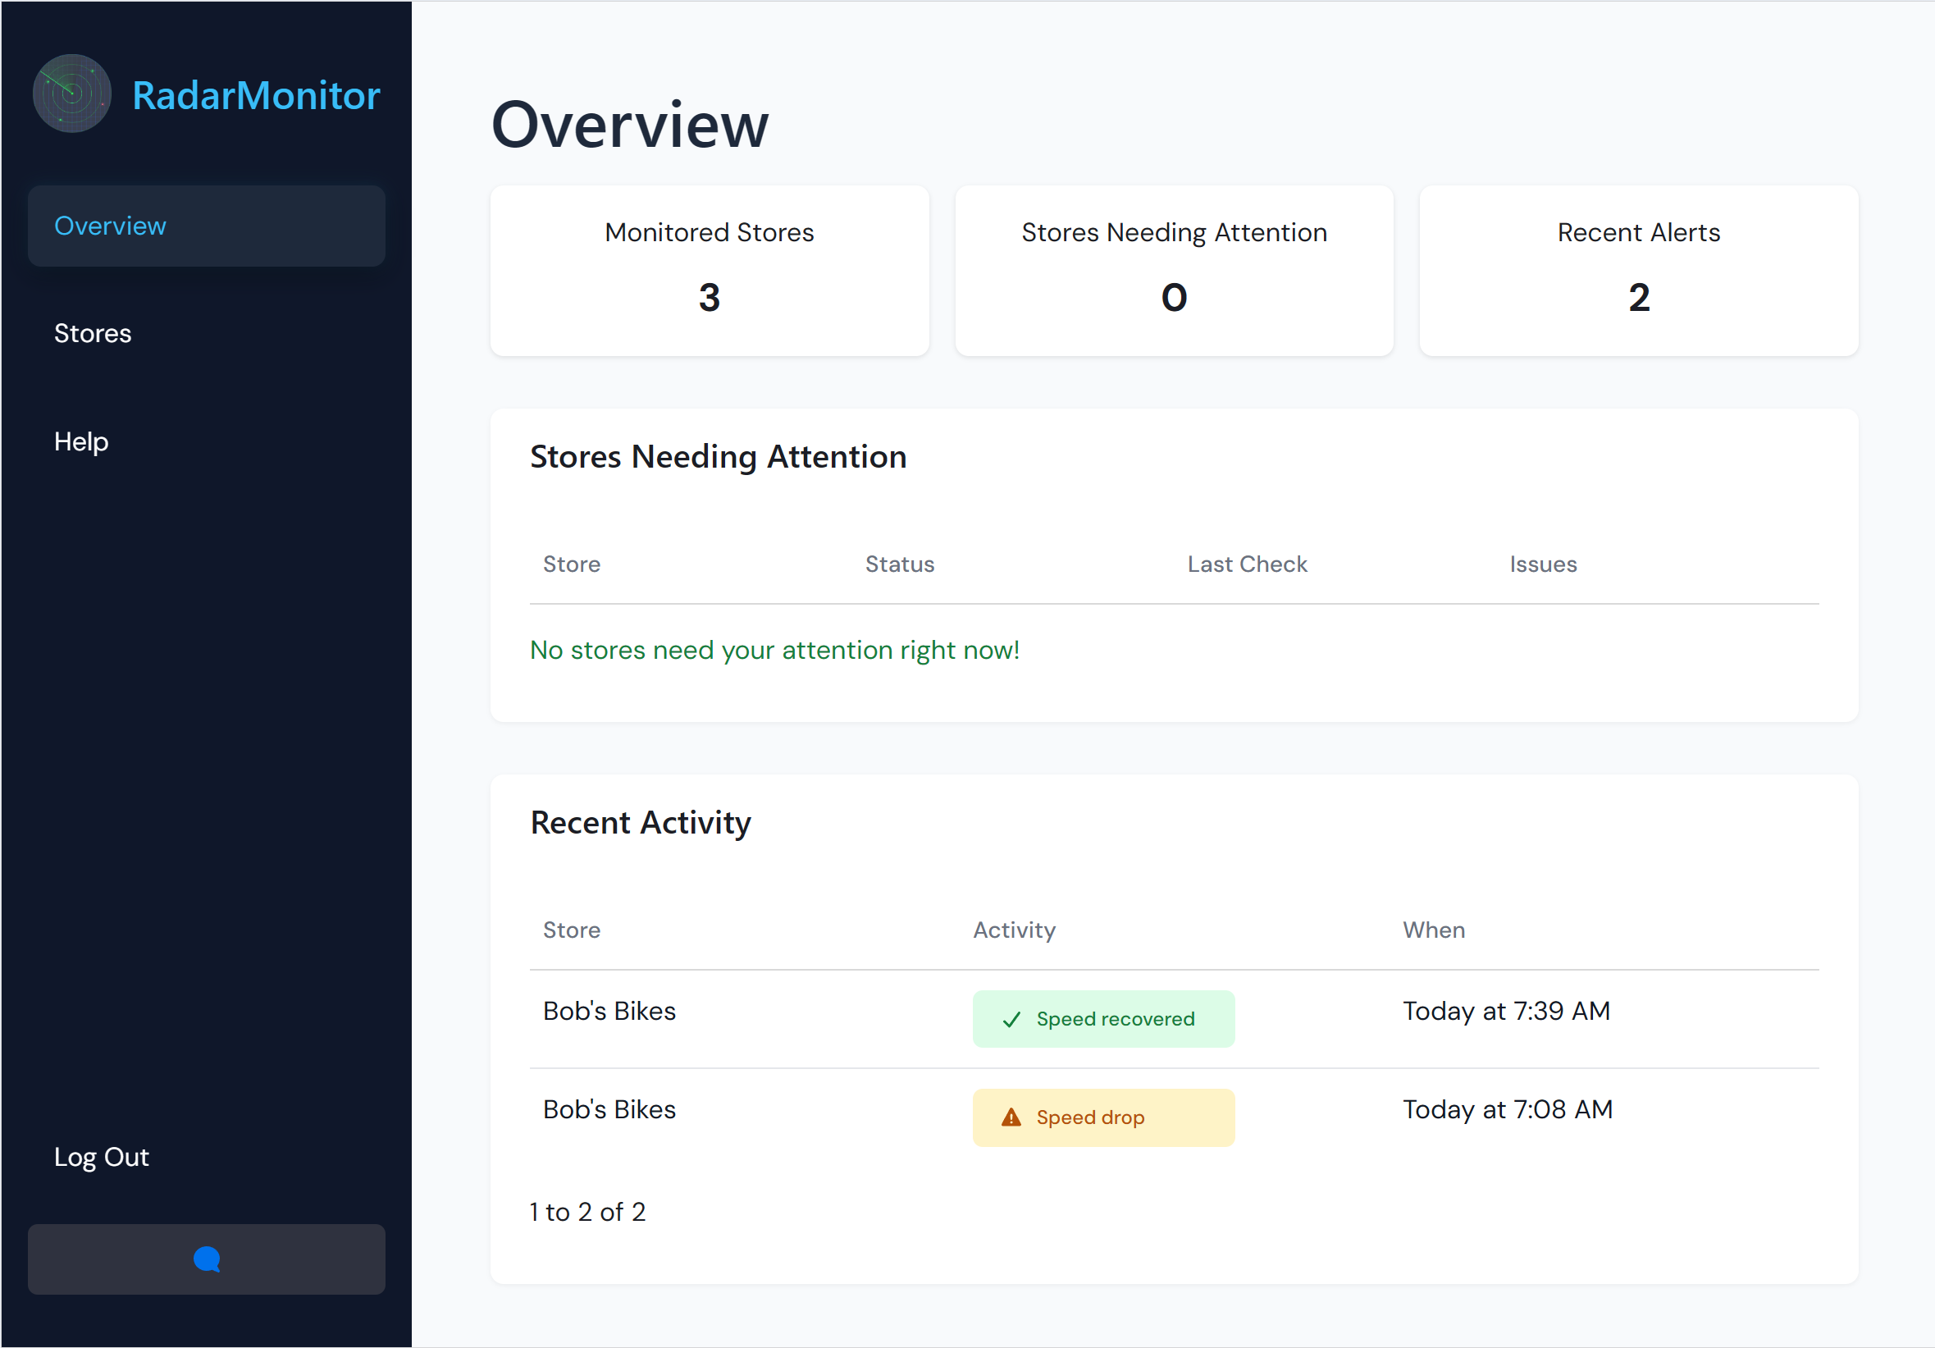The image size is (1935, 1348).
Task: Click the warning triangle on Speed drop
Action: click(x=1011, y=1117)
